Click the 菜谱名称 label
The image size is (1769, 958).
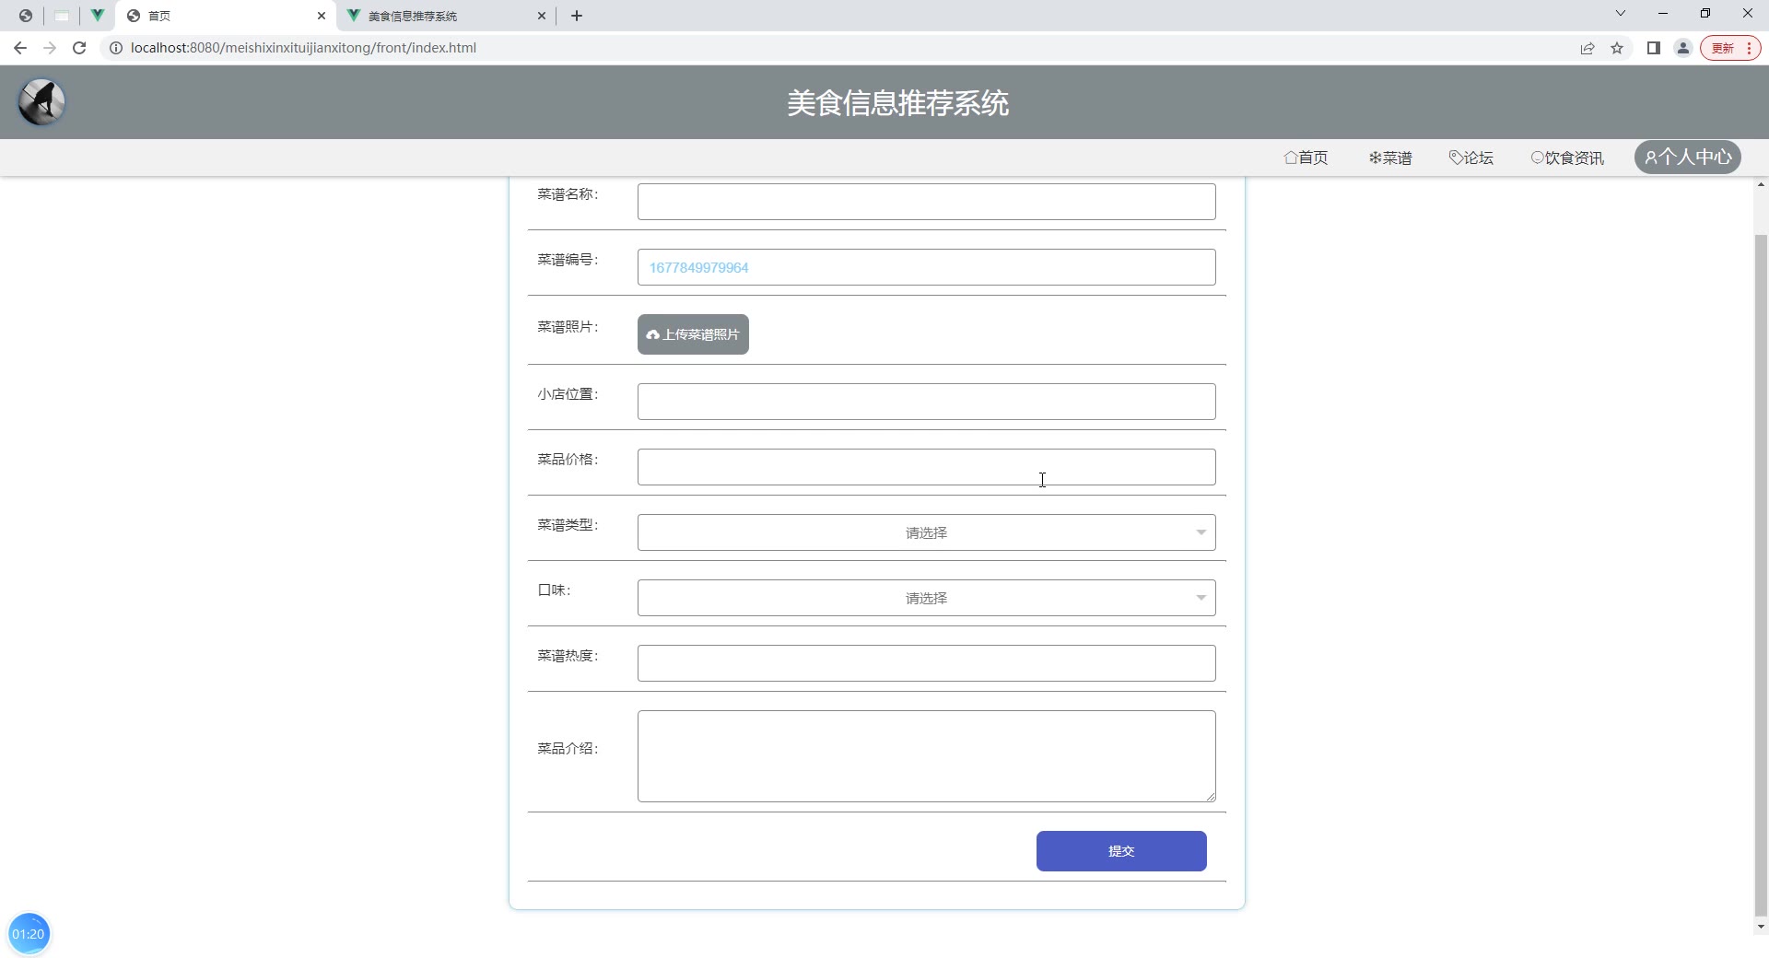(568, 194)
